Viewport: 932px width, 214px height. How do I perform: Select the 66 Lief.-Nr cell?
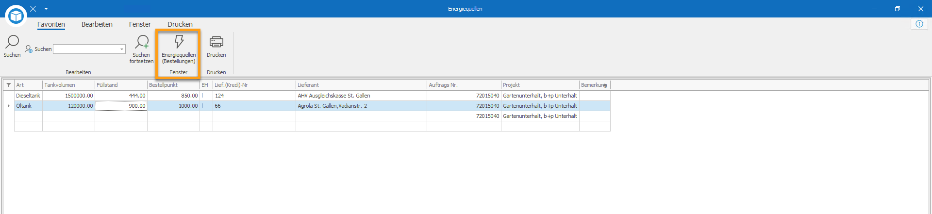[x=254, y=106]
